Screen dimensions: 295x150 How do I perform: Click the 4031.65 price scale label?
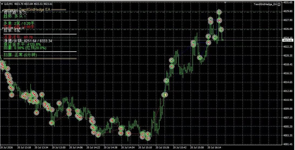click(x=288, y=2)
